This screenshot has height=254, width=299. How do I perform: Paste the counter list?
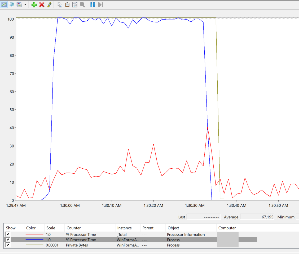pos(67,4)
